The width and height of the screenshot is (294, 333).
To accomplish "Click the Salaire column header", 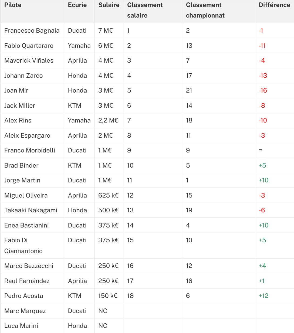I will (x=109, y=5).
